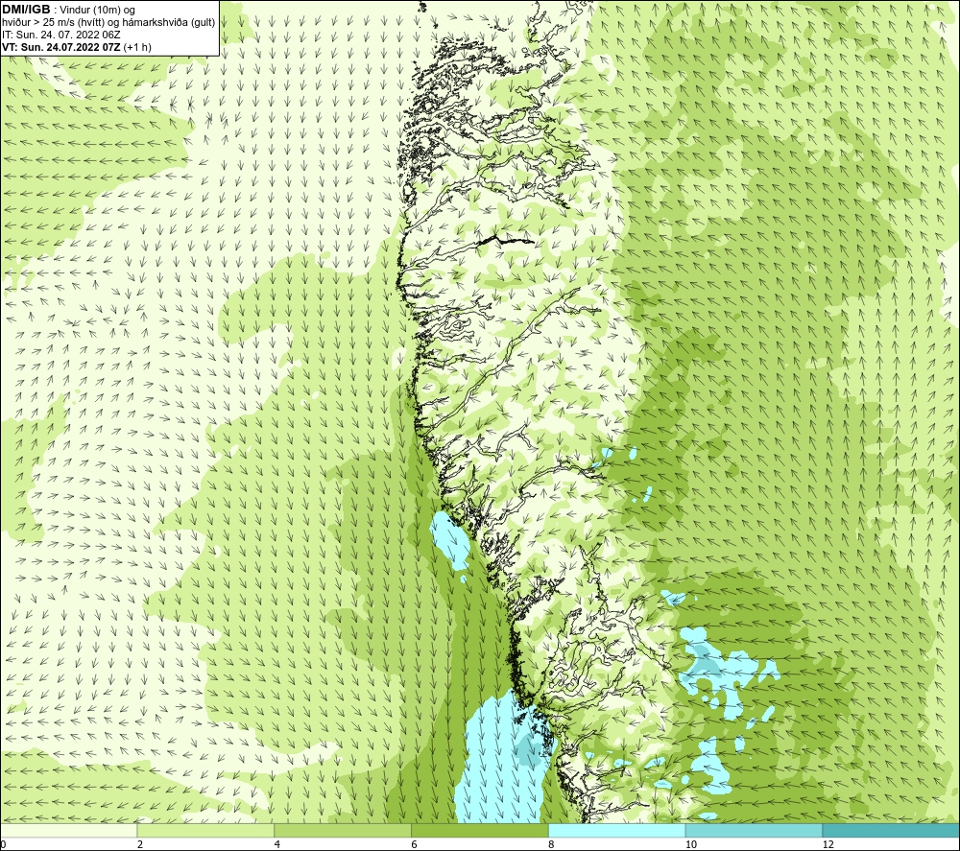
Task: Click the scale label '8'
Action: [551, 844]
